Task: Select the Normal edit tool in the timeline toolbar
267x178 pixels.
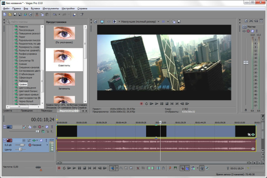Action: click(112, 168)
